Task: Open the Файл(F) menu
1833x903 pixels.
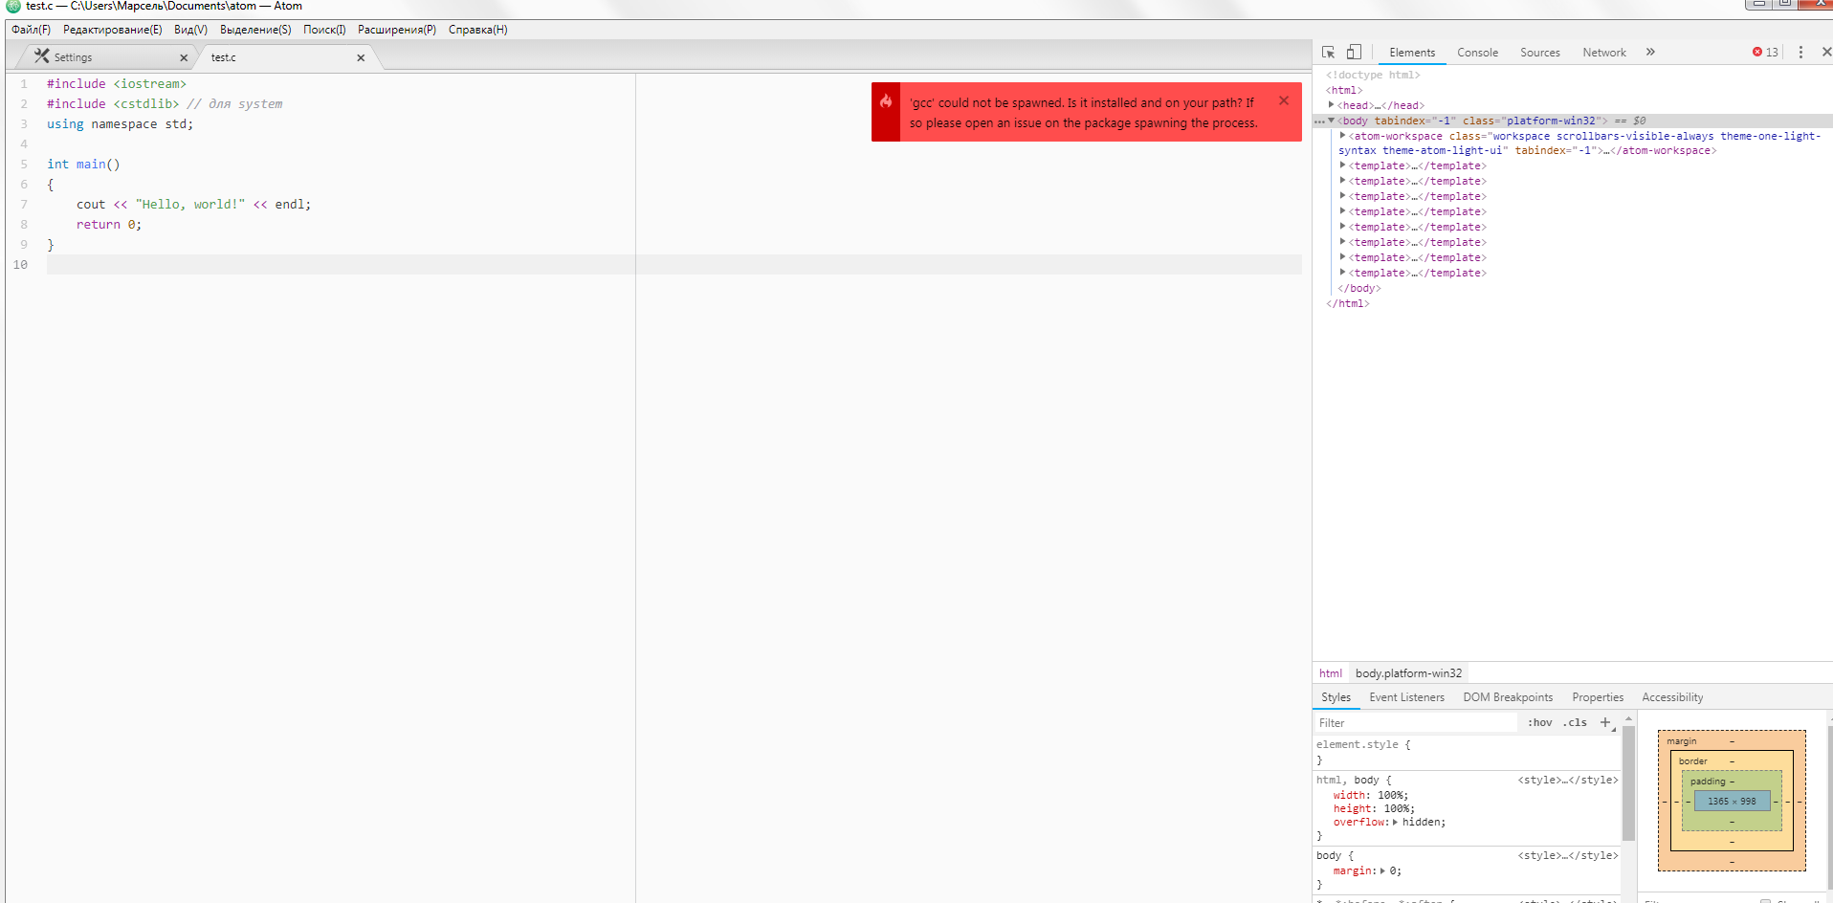Action: pos(32,30)
